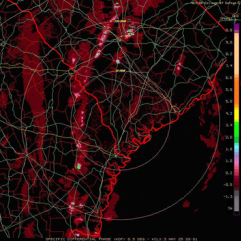The width and height of the screenshot is (241, 241).
Task: Click the KCLX 3 MAY 25 20:01 timestamp
Action: click(x=174, y=239)
